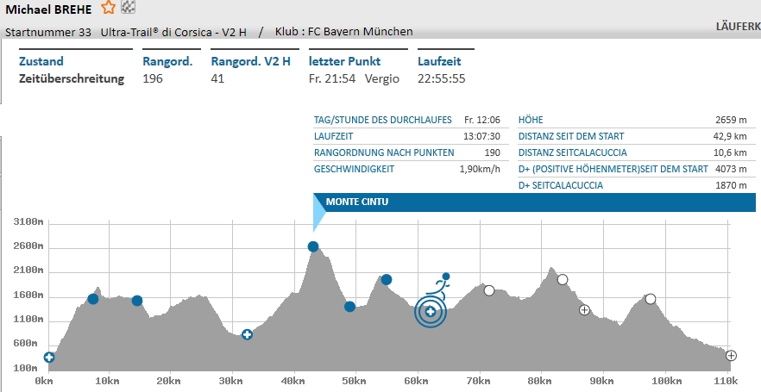Click DISTANZ SEIT DEM START label

571,136
